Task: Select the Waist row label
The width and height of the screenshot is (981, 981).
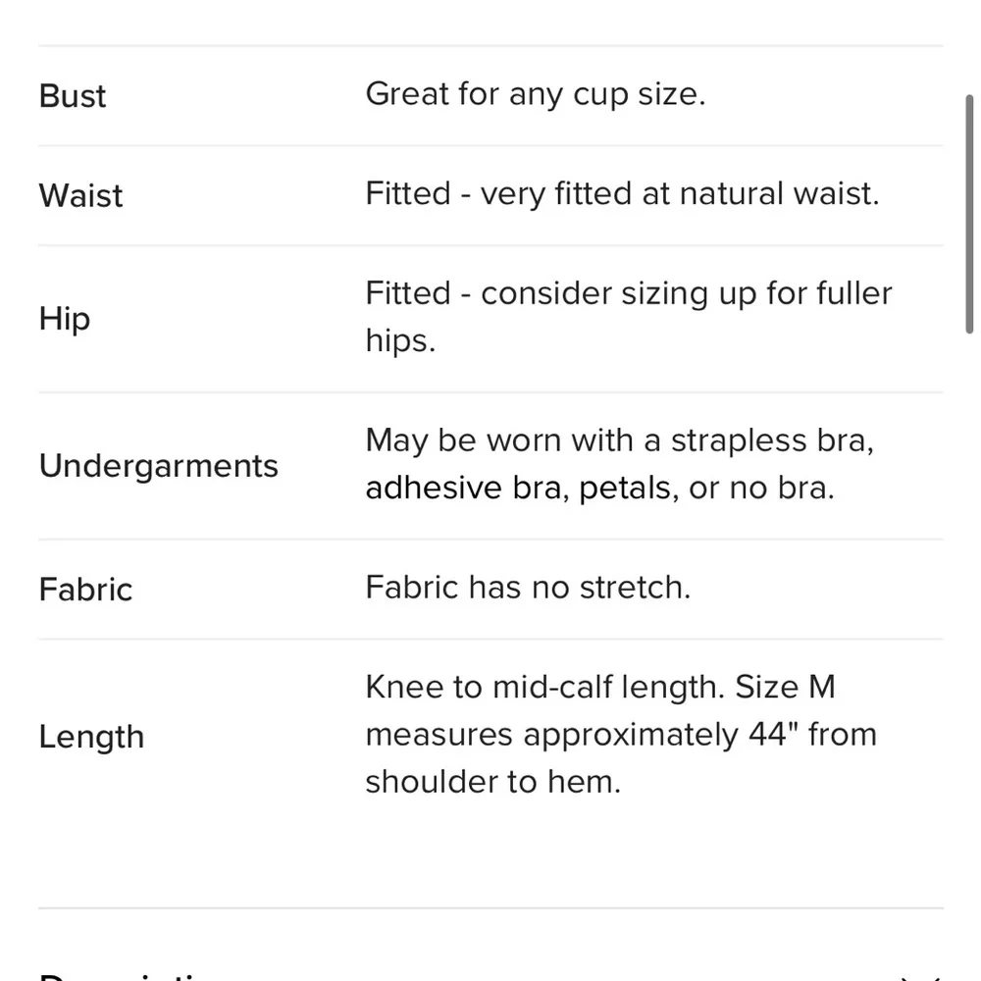Action: pos(80,195)
